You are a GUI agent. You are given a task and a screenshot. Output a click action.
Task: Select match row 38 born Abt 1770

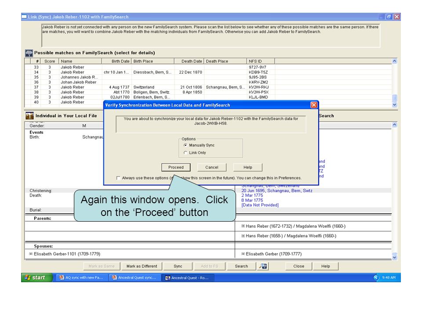(x=208, y=92)
